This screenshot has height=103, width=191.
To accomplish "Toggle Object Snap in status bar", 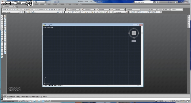I will (x=30, y=101).
